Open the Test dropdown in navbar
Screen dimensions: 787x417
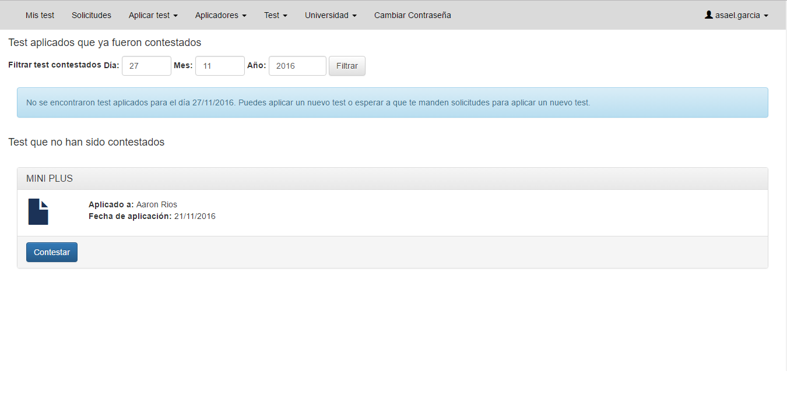point(275,15)
